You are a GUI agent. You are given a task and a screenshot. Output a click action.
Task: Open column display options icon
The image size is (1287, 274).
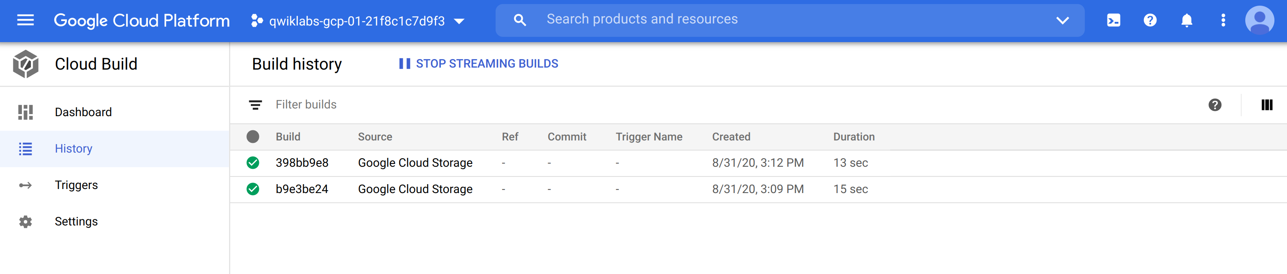(1266, 105)
